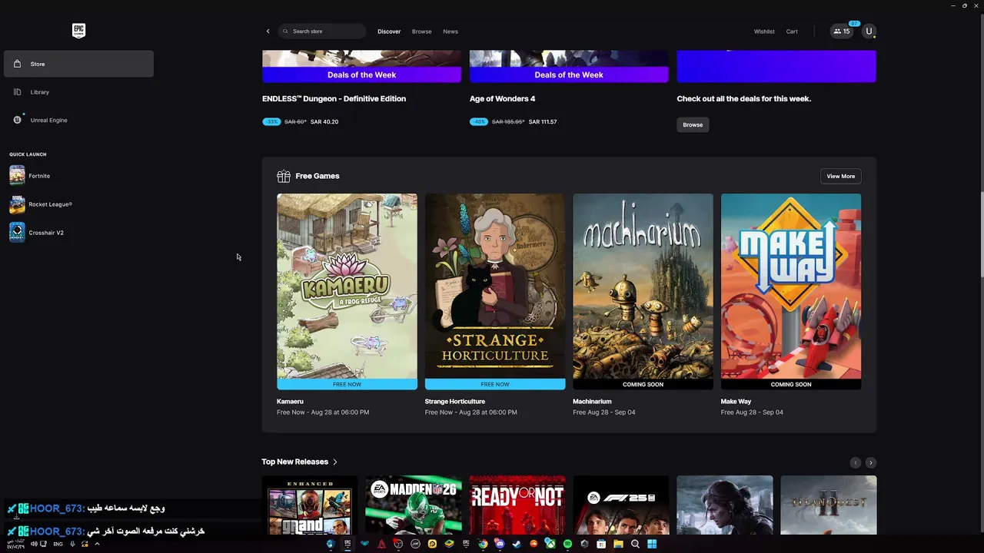Open the friends list showing 15

pos(842,31)
